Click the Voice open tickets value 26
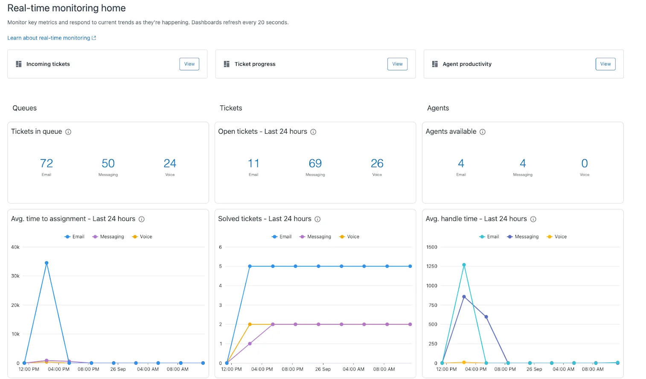The height and width of the screenshot is (379, 646). tap(377, 163)
